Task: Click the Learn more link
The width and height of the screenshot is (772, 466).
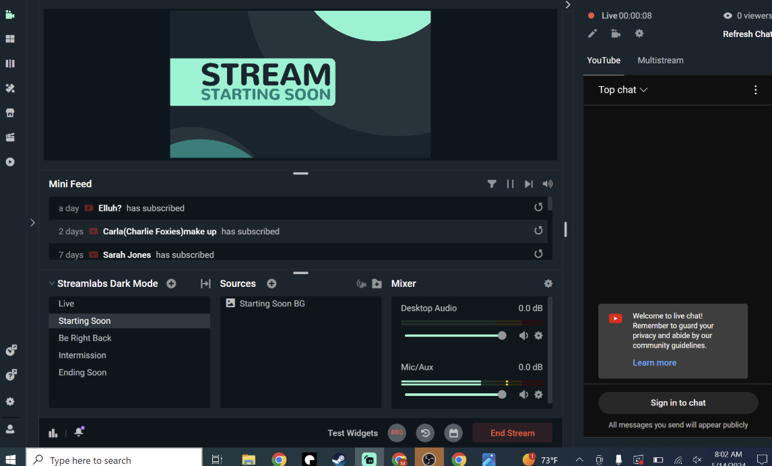Action: pyautogui.click(x=654, y=363)
